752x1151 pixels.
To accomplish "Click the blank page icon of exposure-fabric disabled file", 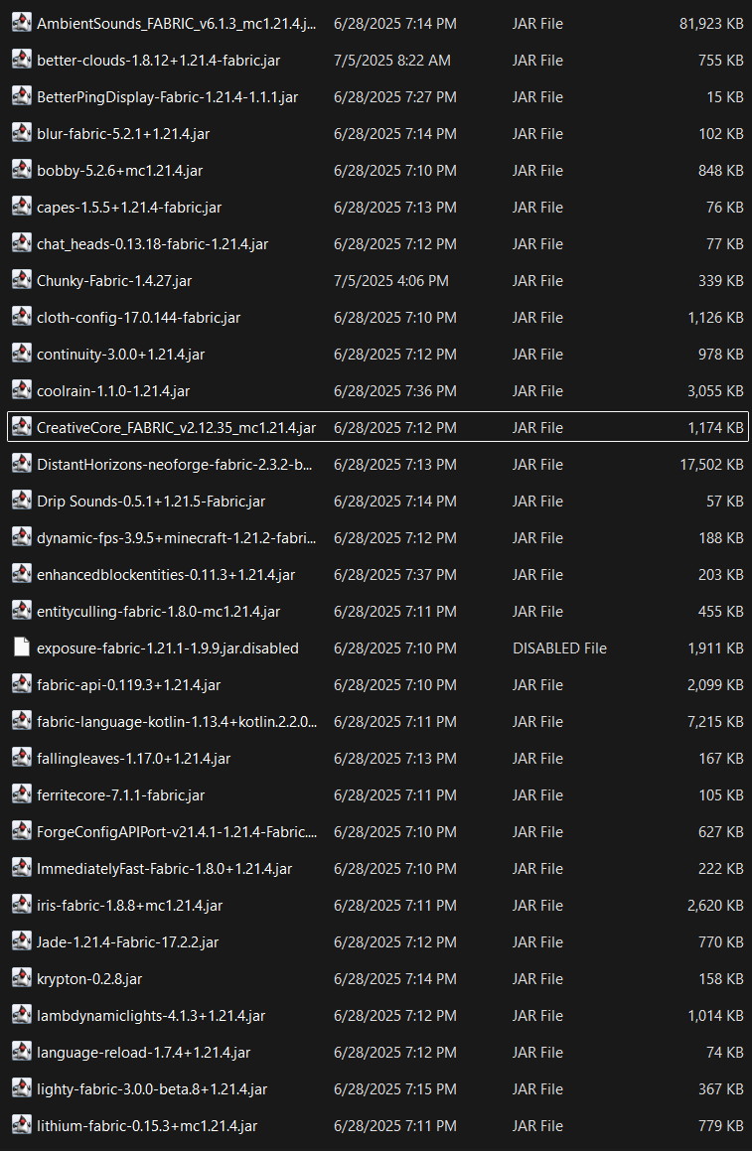I will pos(22,647).
